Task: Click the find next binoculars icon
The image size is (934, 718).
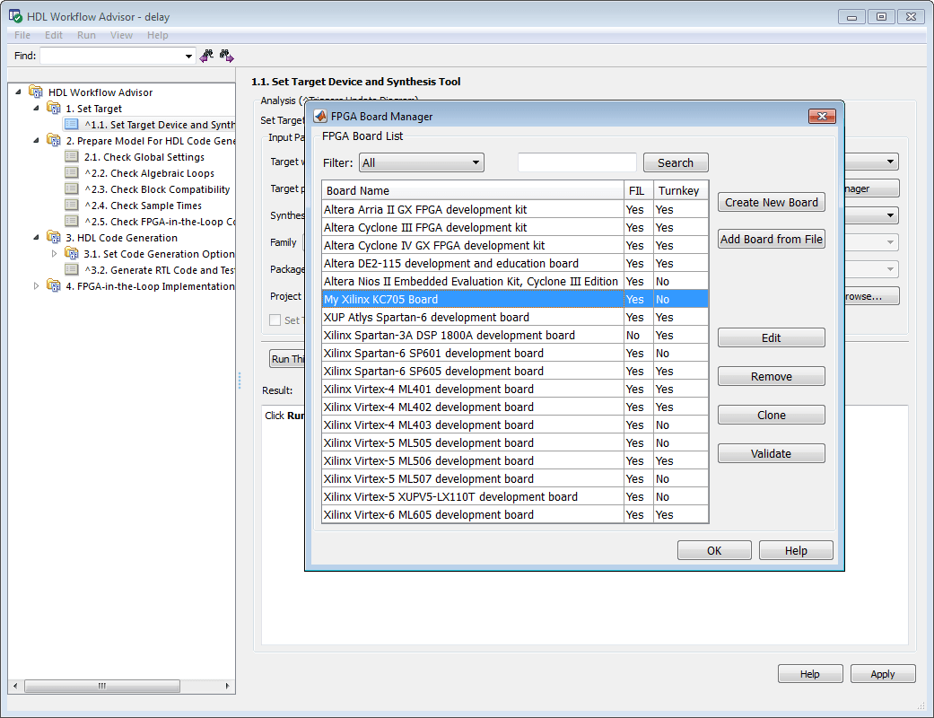Action: (x=226, y=56)
